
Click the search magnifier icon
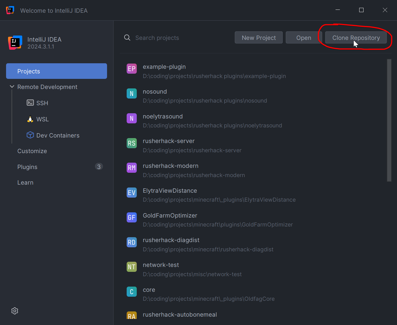click(127, 38)
